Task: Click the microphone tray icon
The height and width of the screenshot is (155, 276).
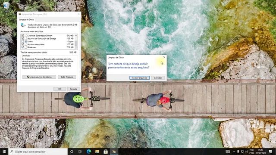Action: pyautogui.click(x=238, y=152)
